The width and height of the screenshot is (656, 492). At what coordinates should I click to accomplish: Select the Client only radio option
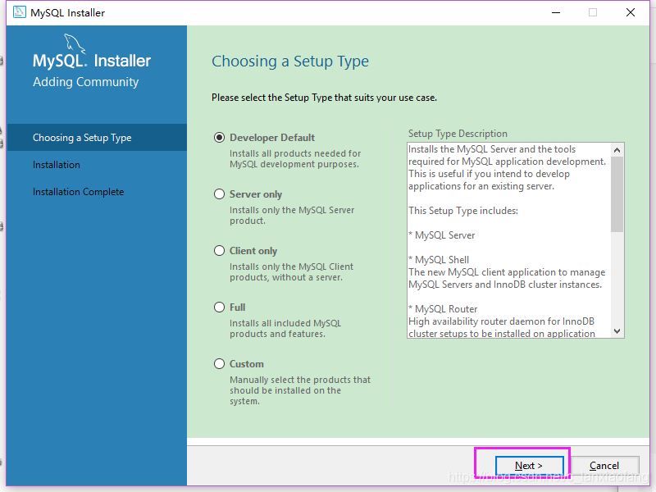coord(219,251)
